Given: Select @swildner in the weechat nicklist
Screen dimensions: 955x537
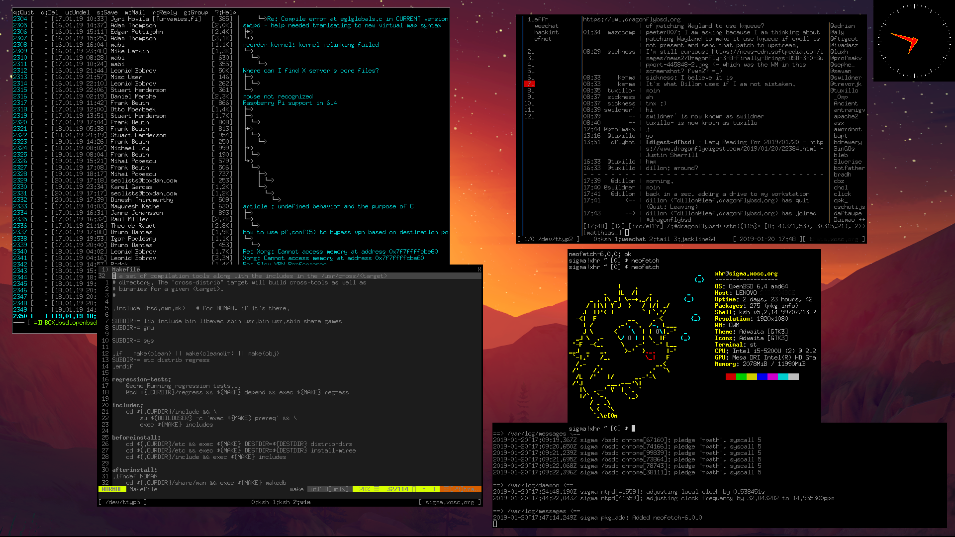Looking at the screenshot, I should [846, 78].
